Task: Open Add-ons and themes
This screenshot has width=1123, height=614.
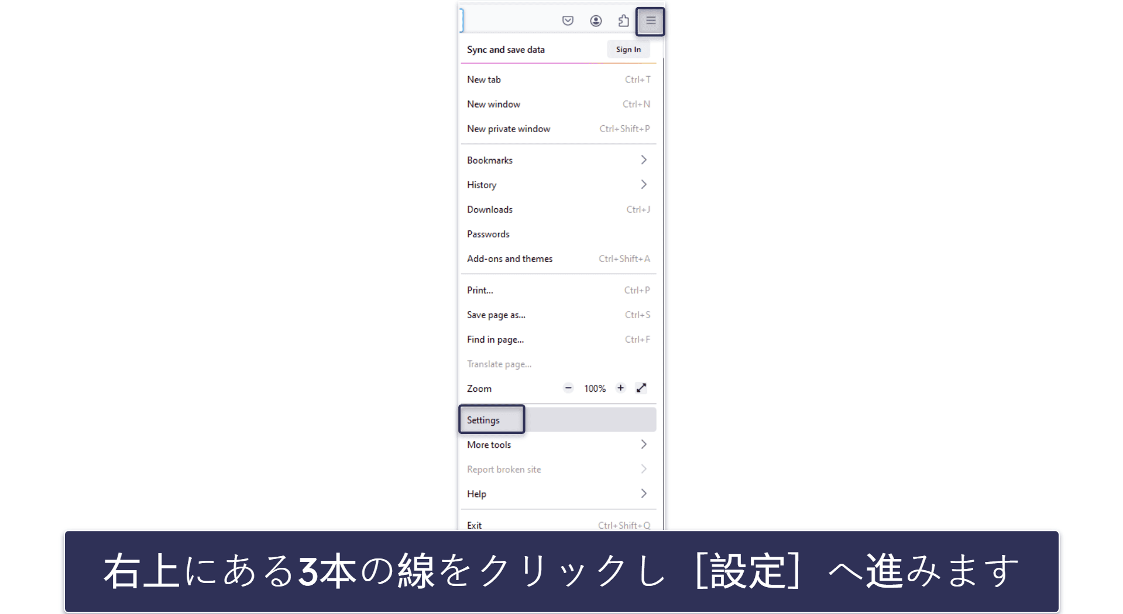Action: point(558,258)
